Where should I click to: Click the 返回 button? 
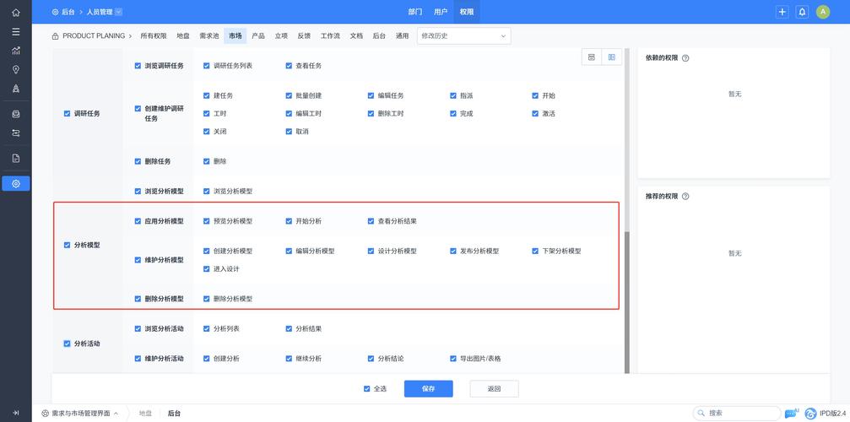click(x=494, y=388)
